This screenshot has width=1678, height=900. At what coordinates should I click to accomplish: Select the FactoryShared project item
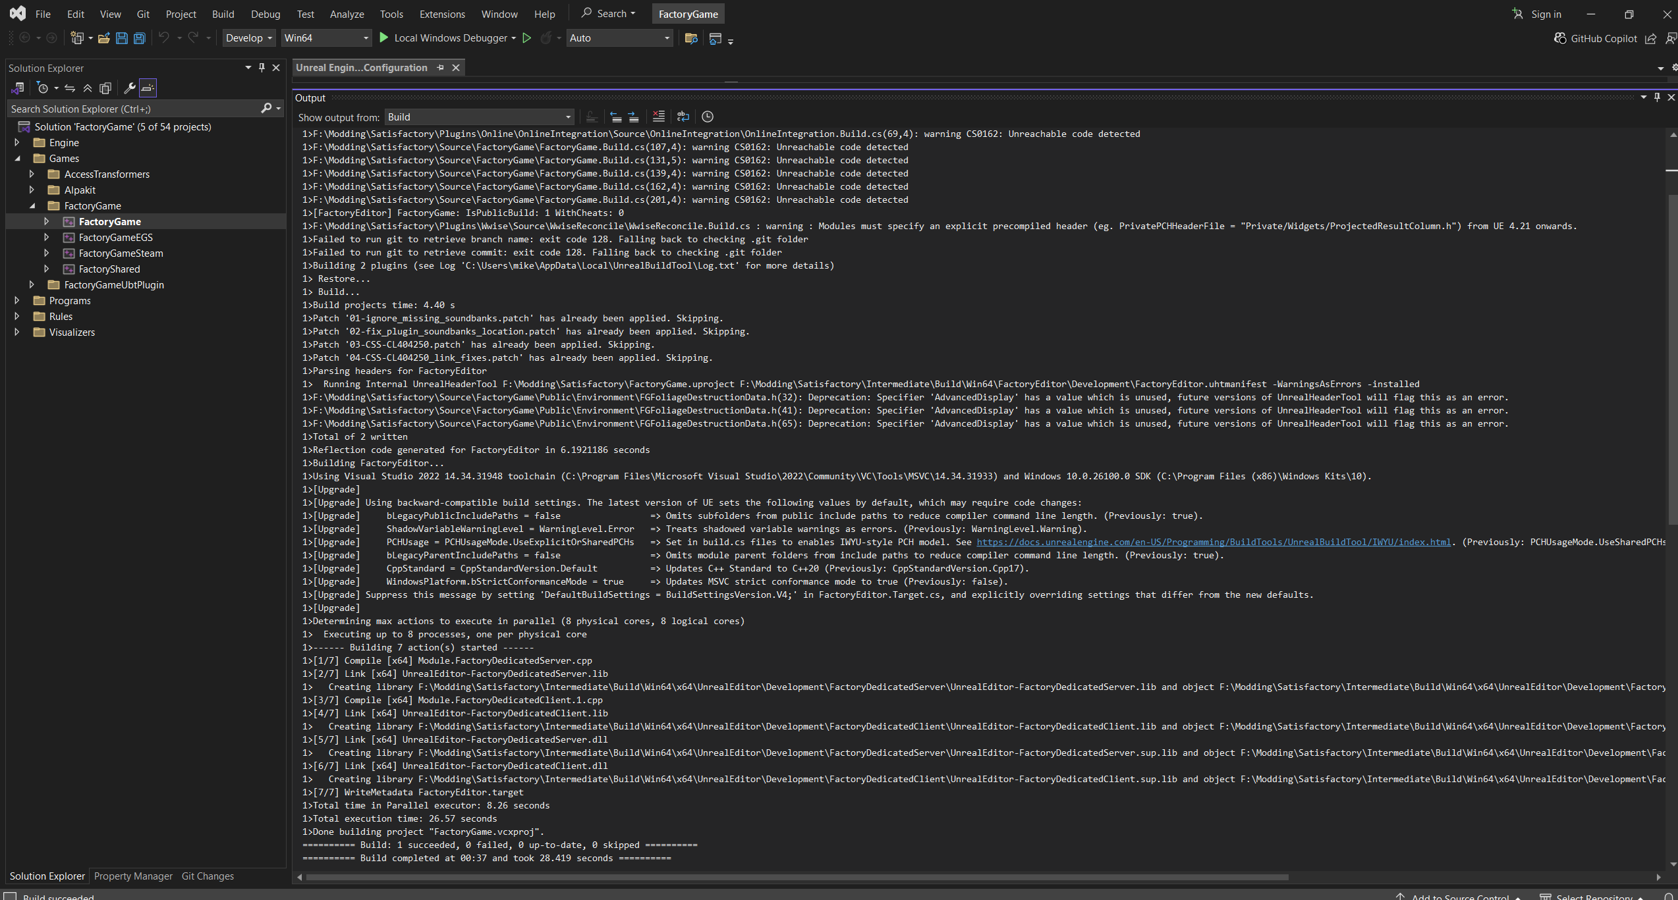[x=109, y=269]
